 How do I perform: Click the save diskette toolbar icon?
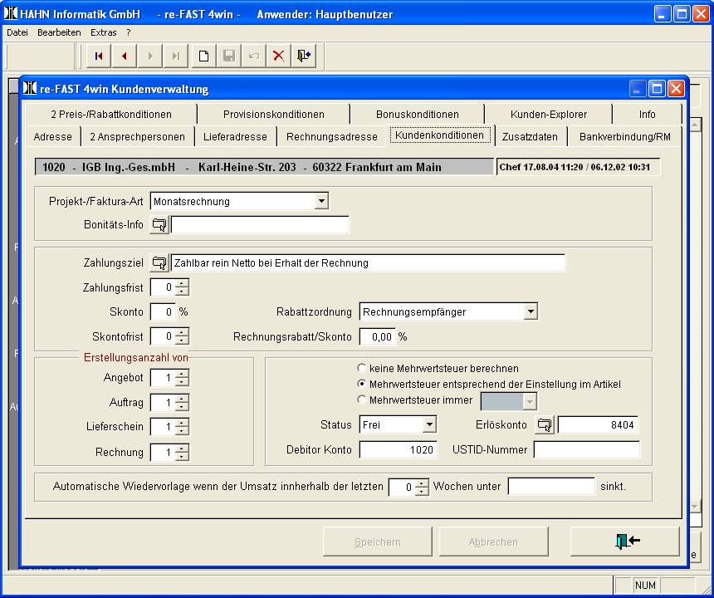coord(228,56)
